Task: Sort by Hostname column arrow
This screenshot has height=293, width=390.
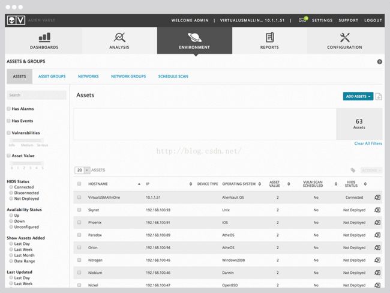Action: pos(139,184)
